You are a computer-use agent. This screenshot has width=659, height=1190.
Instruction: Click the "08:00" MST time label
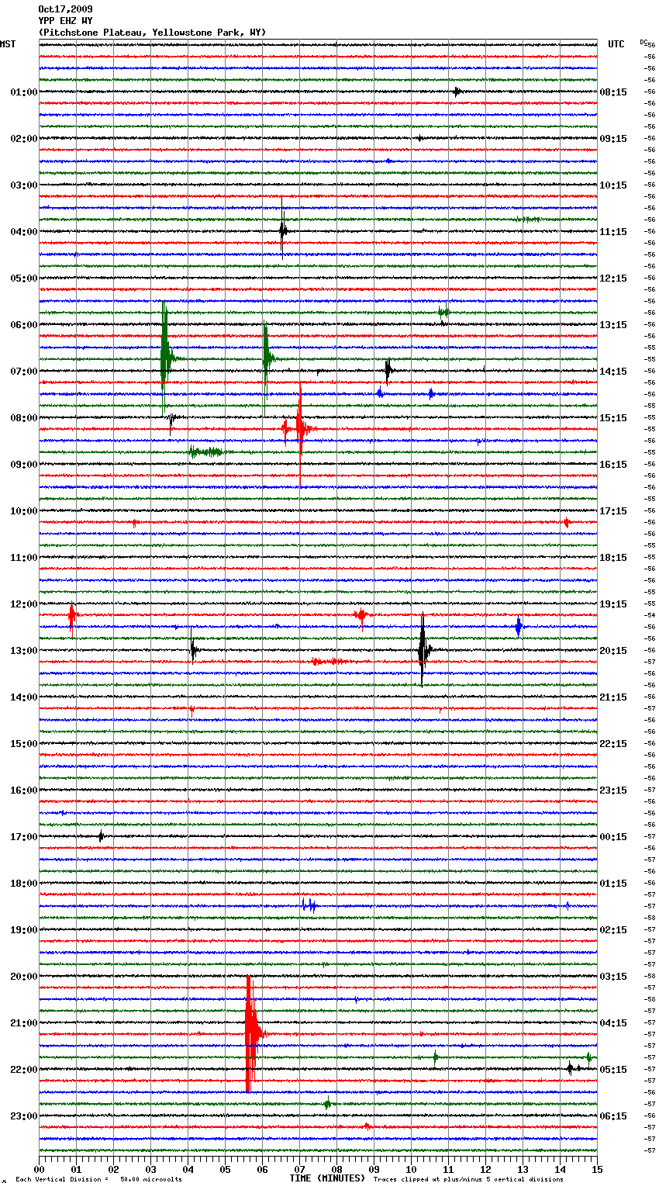coord(24,418)
